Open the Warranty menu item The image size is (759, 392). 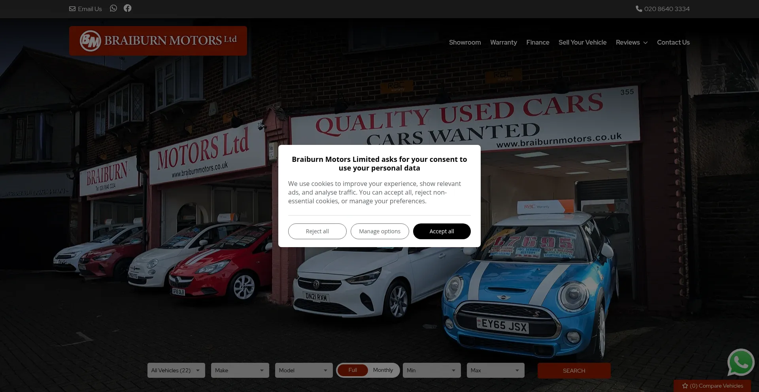click(504, 42)
